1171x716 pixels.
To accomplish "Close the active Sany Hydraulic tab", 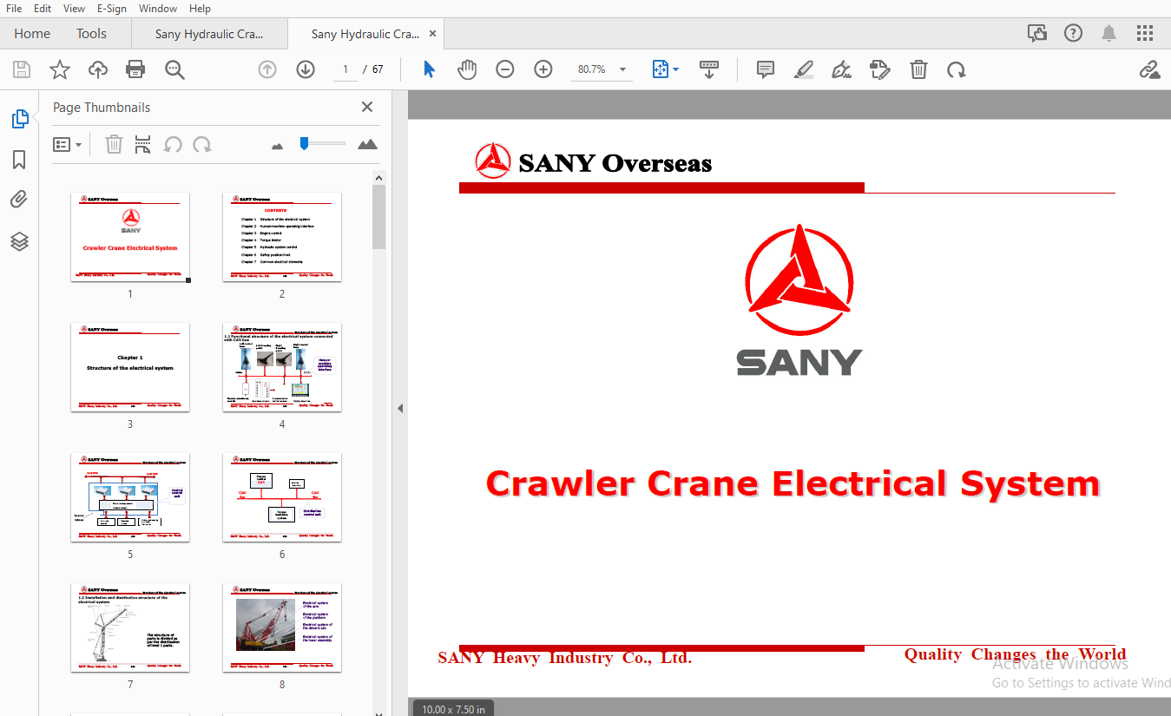I will click(432, 34).
